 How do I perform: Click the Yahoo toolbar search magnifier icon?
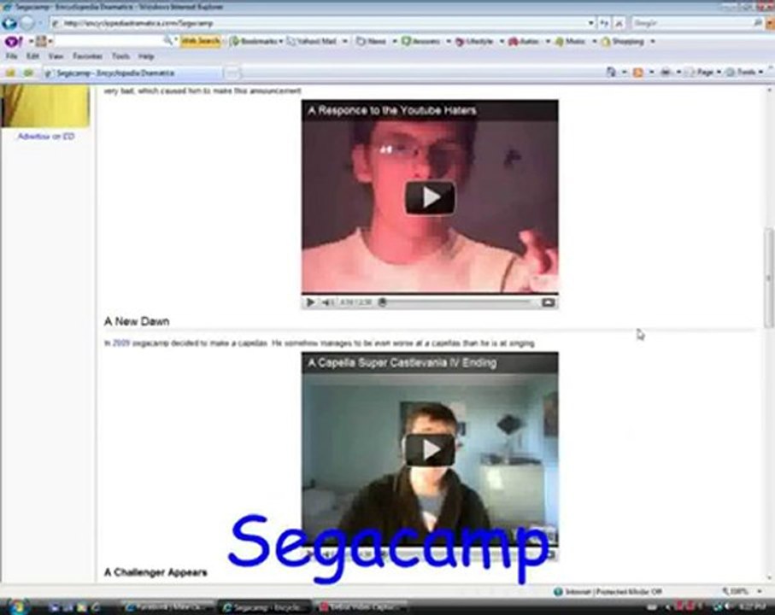tap(168, 41)
